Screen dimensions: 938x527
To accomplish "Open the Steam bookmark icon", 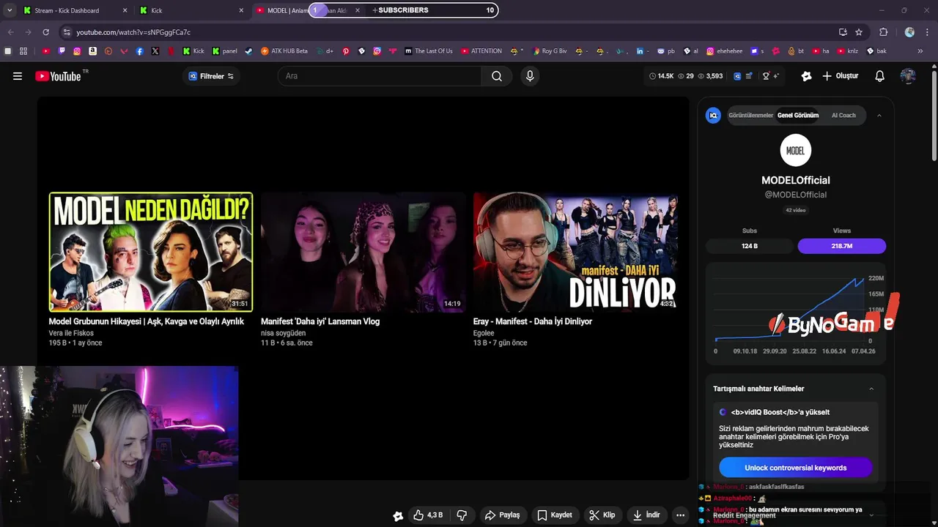I will tap(248, 51).
